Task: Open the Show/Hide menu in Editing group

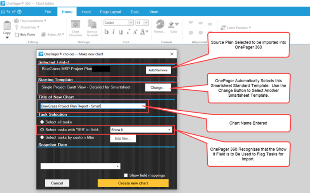Action: pyautogui.click(x=27, y=27)
